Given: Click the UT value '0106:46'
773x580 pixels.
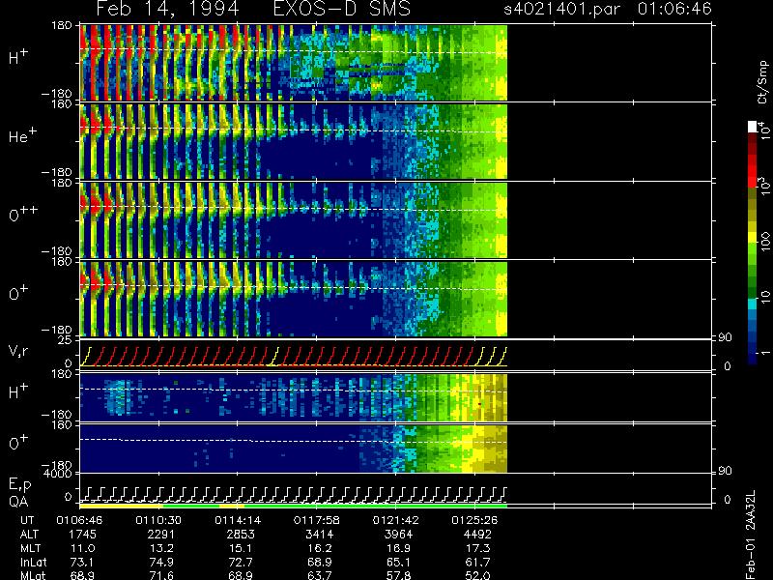Looking at the screenshot, I should tap(79, 520).
